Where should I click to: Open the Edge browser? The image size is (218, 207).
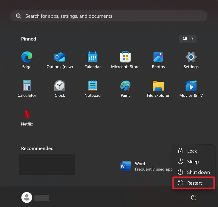tap(27, 60)
